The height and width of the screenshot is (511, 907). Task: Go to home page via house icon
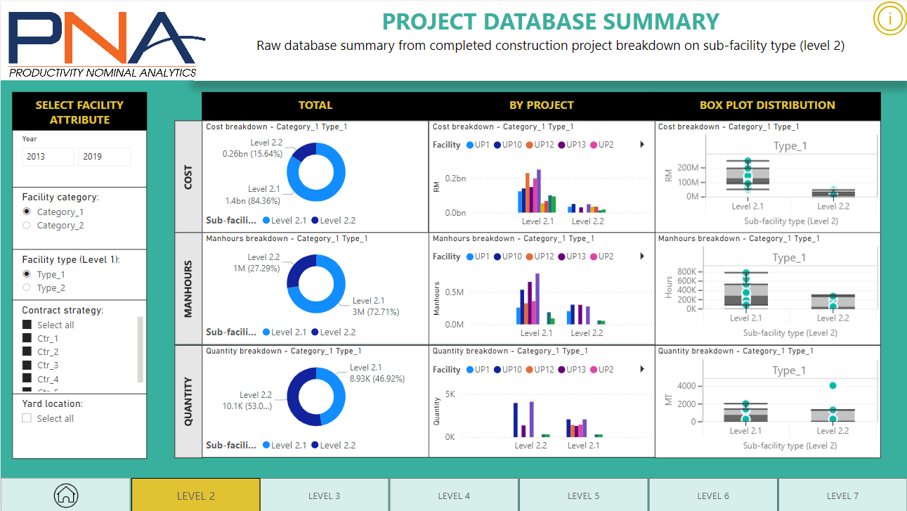(66, 496)
